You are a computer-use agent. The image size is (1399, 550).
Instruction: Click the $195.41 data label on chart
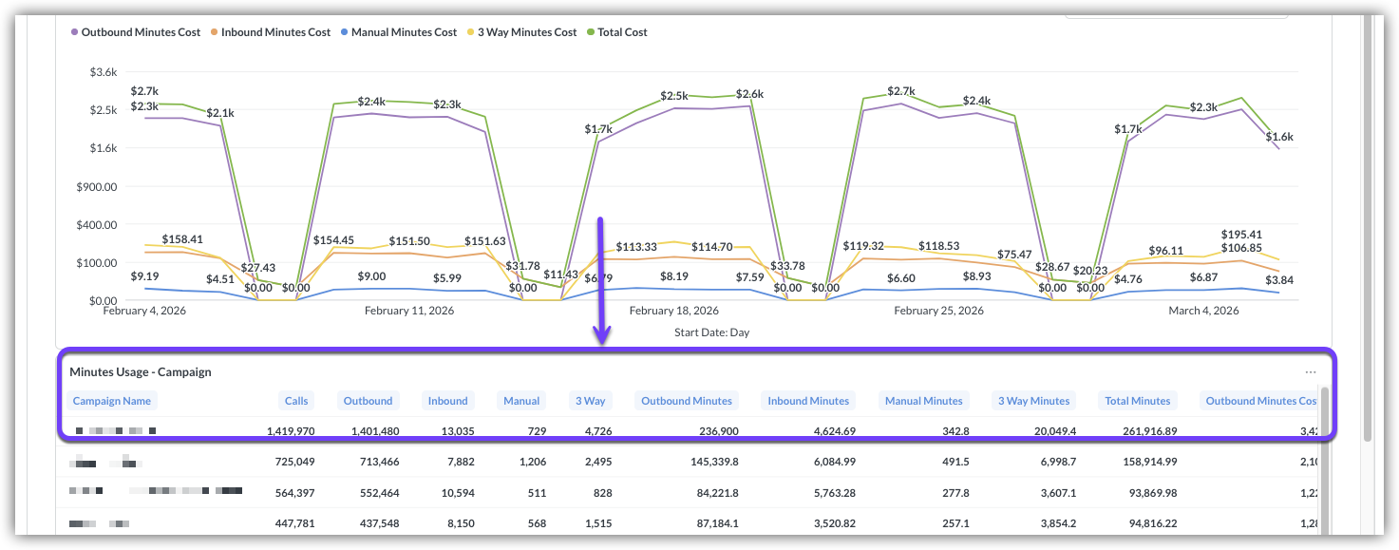(x=1248, y=234)
